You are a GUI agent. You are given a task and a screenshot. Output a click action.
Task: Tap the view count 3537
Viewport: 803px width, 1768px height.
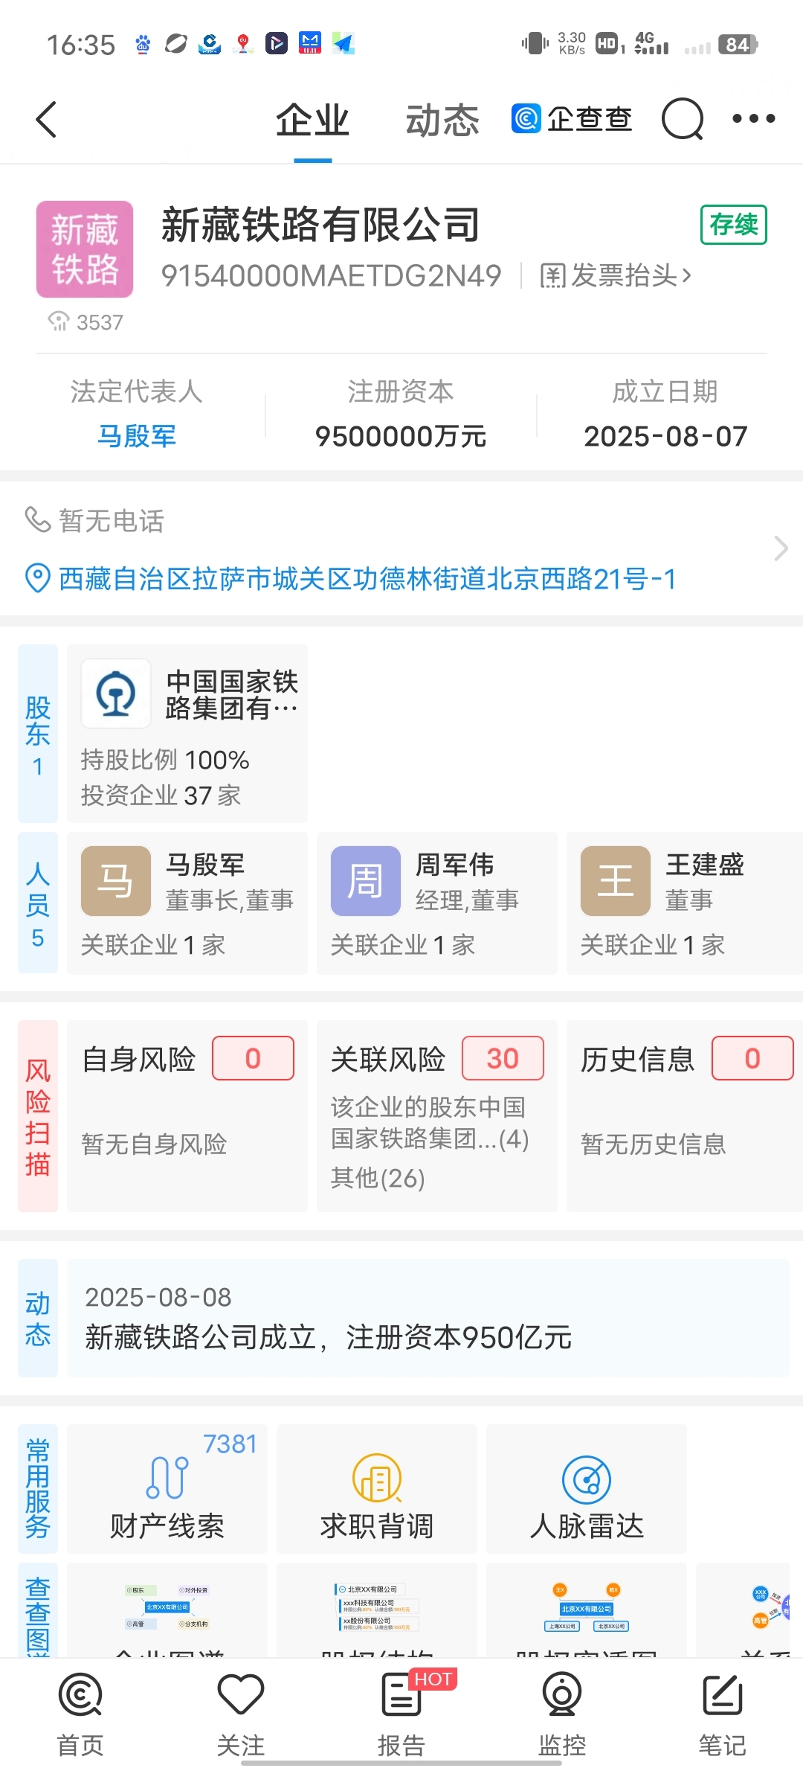(85, 322)
